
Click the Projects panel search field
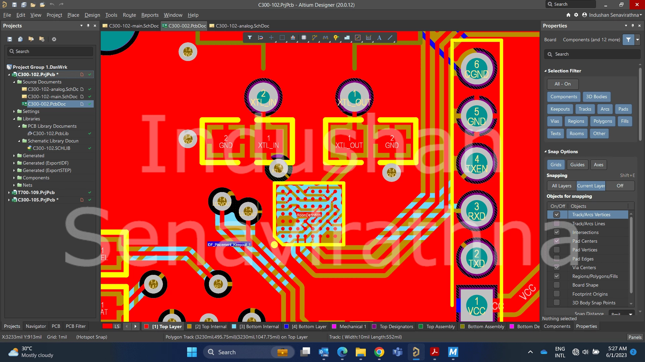pyautogui.click(x=50, y=51)
